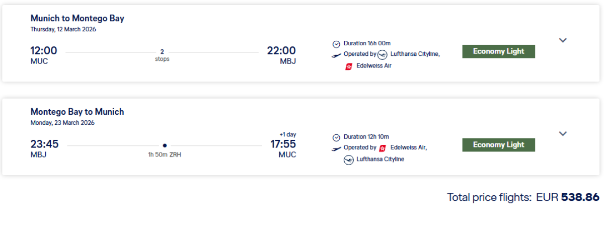Click the "Munich to Montego Bay" heading
This screenshot has height=230, width=604.
[77, 18]
